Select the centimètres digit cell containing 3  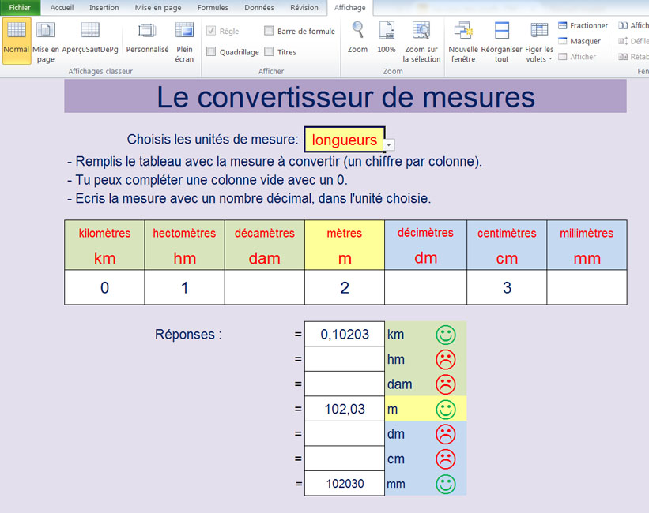click(x=507, y=287)
